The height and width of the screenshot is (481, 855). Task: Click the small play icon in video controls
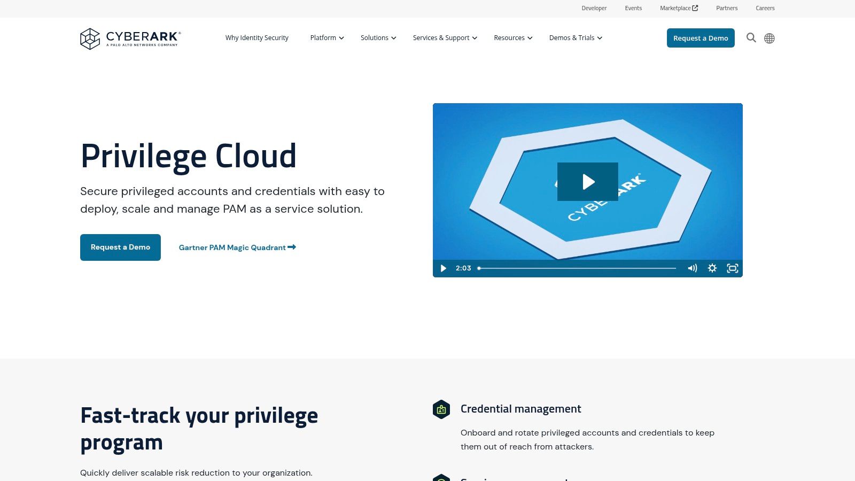click(443, 268)
